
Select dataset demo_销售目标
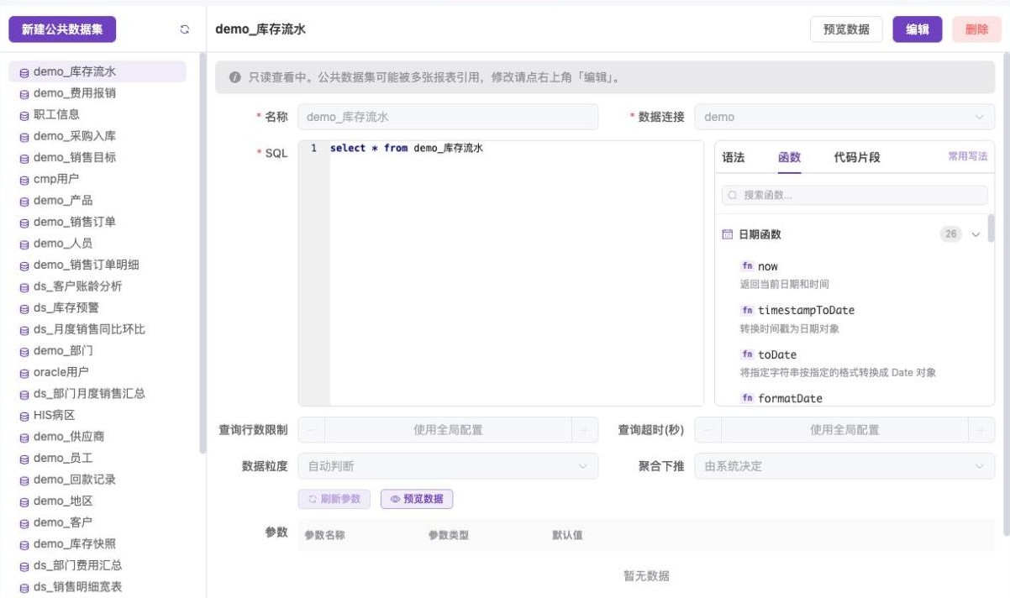pos(97,158)
